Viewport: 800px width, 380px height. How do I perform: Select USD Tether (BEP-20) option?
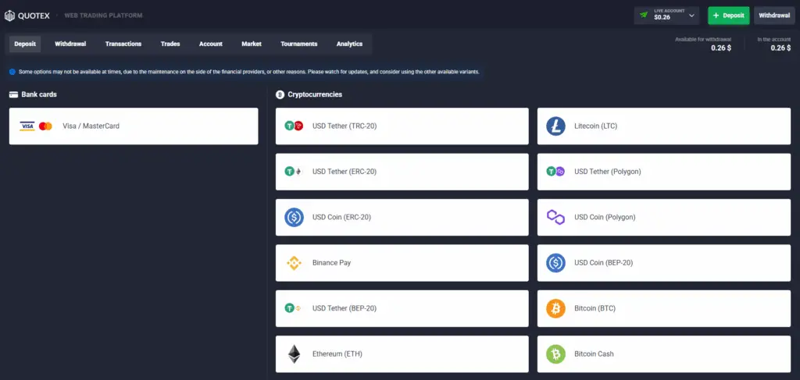click(402, 308)
